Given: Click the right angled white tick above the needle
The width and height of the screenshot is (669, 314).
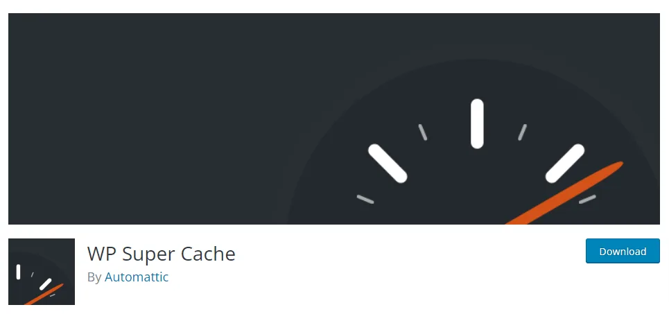Looking at the screenshot, I should pyautogui.click(x=565, y=164).
